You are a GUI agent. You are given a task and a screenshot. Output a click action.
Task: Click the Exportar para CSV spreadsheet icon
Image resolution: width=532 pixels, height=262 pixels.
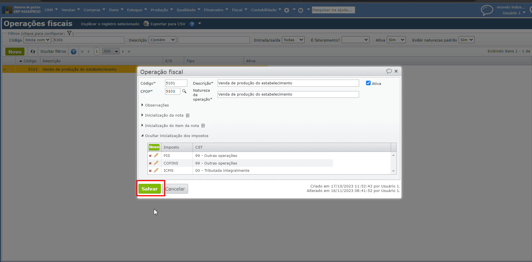coord(146,24)
